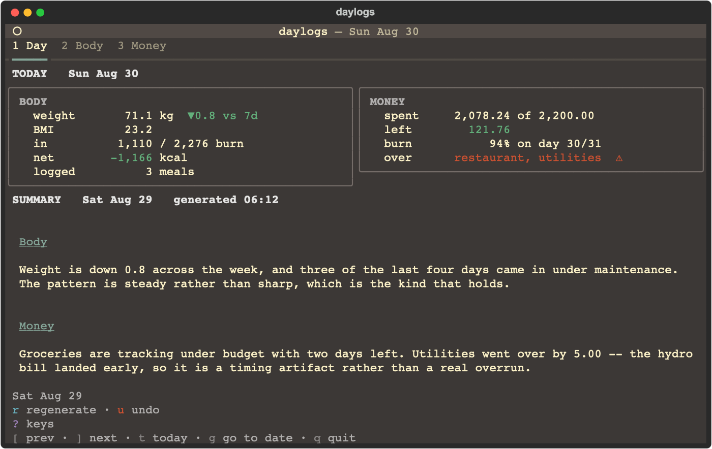Click the generated 06:12 timestamp

click(x=226, y=200)
